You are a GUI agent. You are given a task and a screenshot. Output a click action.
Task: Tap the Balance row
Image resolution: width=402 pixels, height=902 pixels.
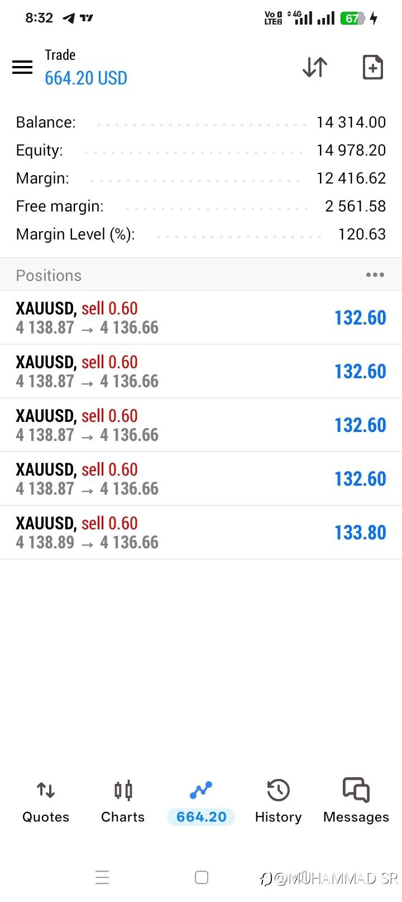pos(201,122)
